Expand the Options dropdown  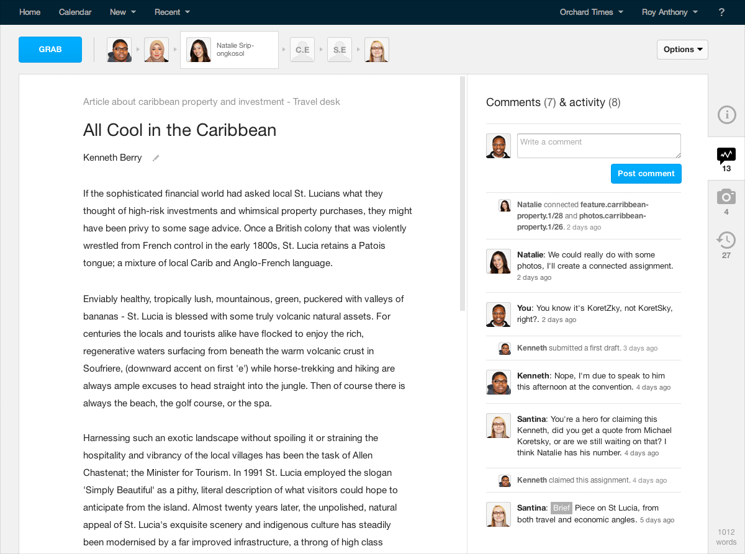[682, 50]
